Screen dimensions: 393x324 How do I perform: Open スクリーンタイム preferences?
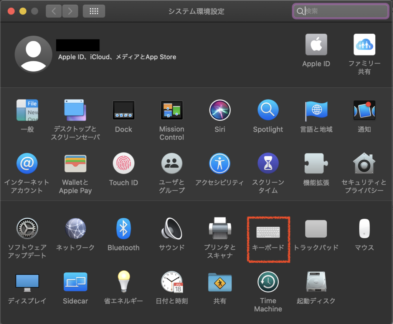pyautogui.click(x=268, y=164)
